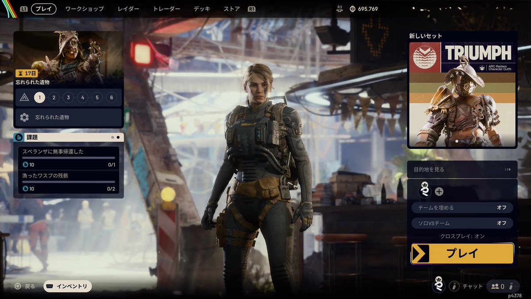Click the crowned avatar next to チャット
Viewport: 531px width, 299px height.
(x=438, y=285)
